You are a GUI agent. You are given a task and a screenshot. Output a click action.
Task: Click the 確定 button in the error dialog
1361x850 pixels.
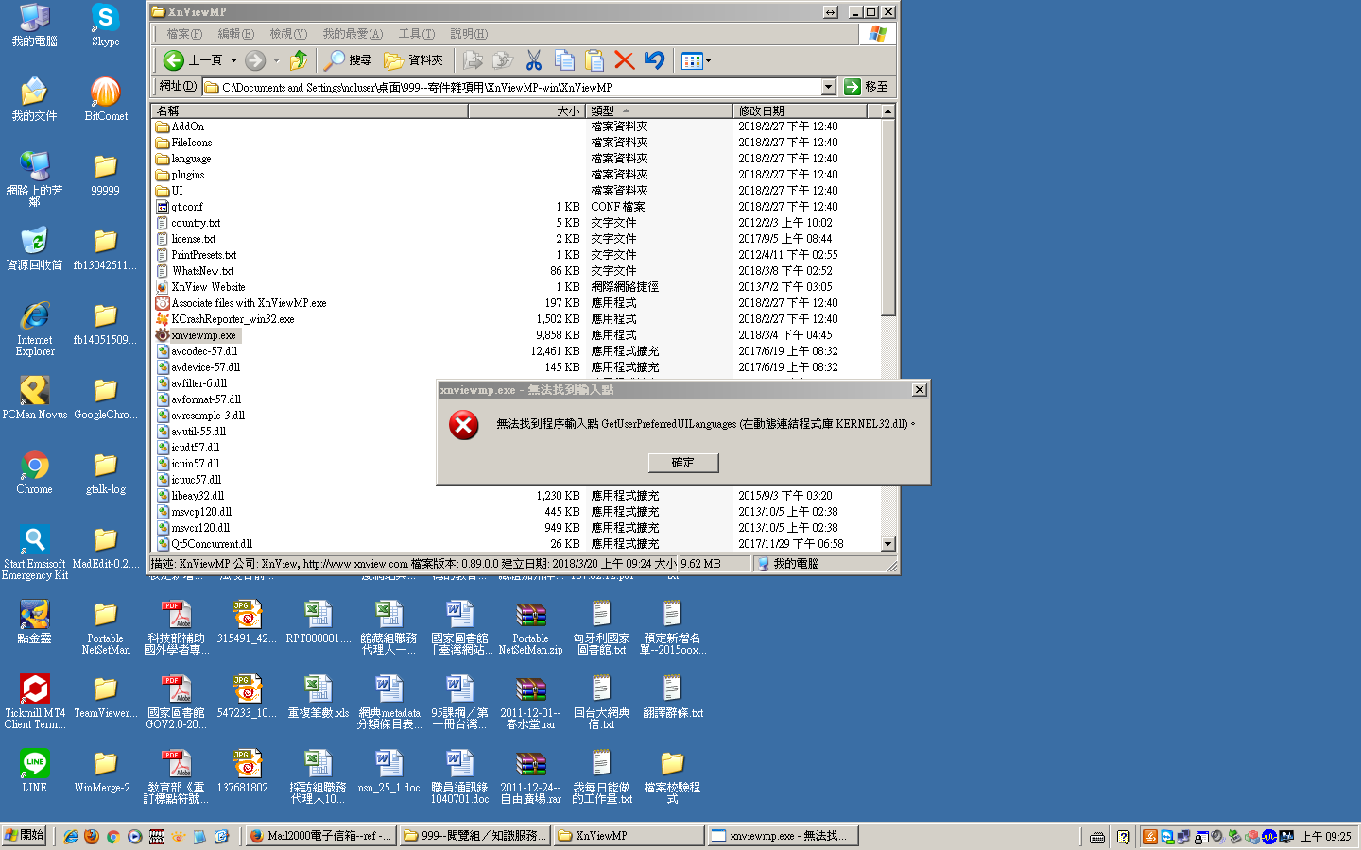[682, 463]
